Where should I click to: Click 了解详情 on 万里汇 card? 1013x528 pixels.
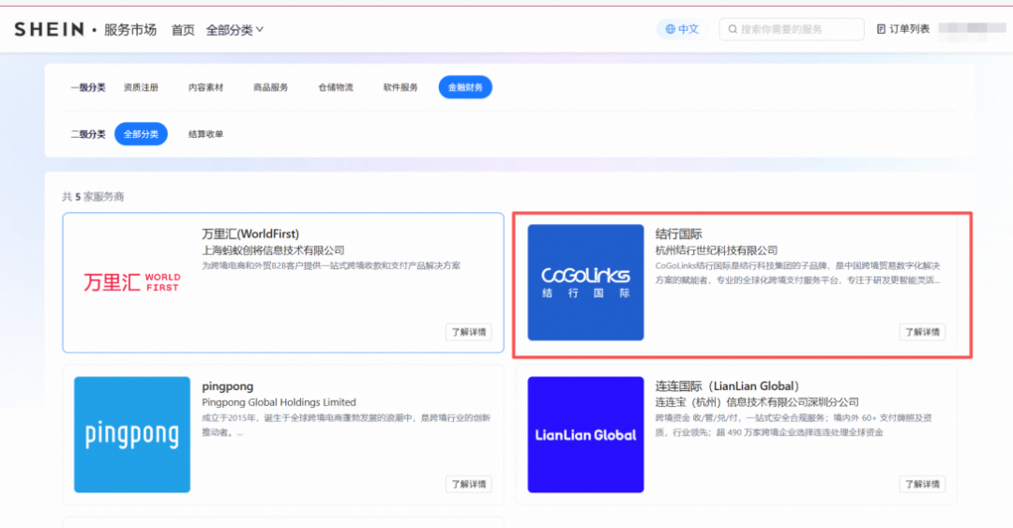tap(468, 332)
